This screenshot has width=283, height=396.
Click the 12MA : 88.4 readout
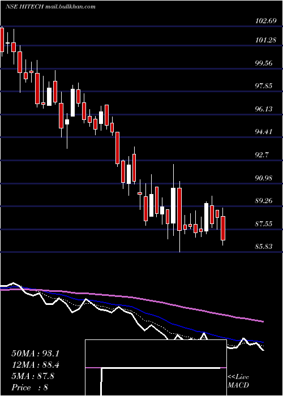[x=35, y=365]
